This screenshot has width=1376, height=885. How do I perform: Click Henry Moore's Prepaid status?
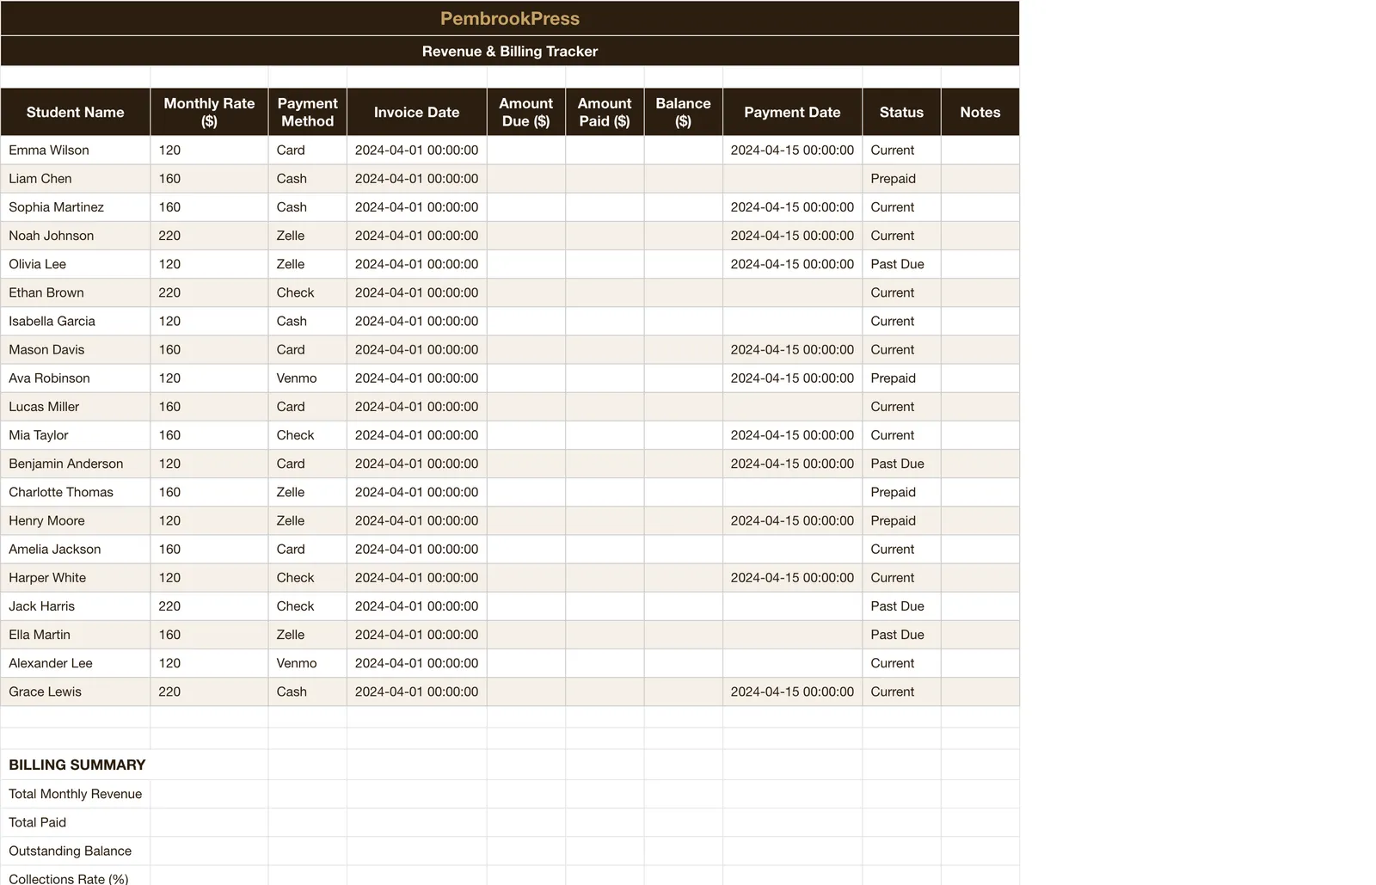tap(901, 520)
